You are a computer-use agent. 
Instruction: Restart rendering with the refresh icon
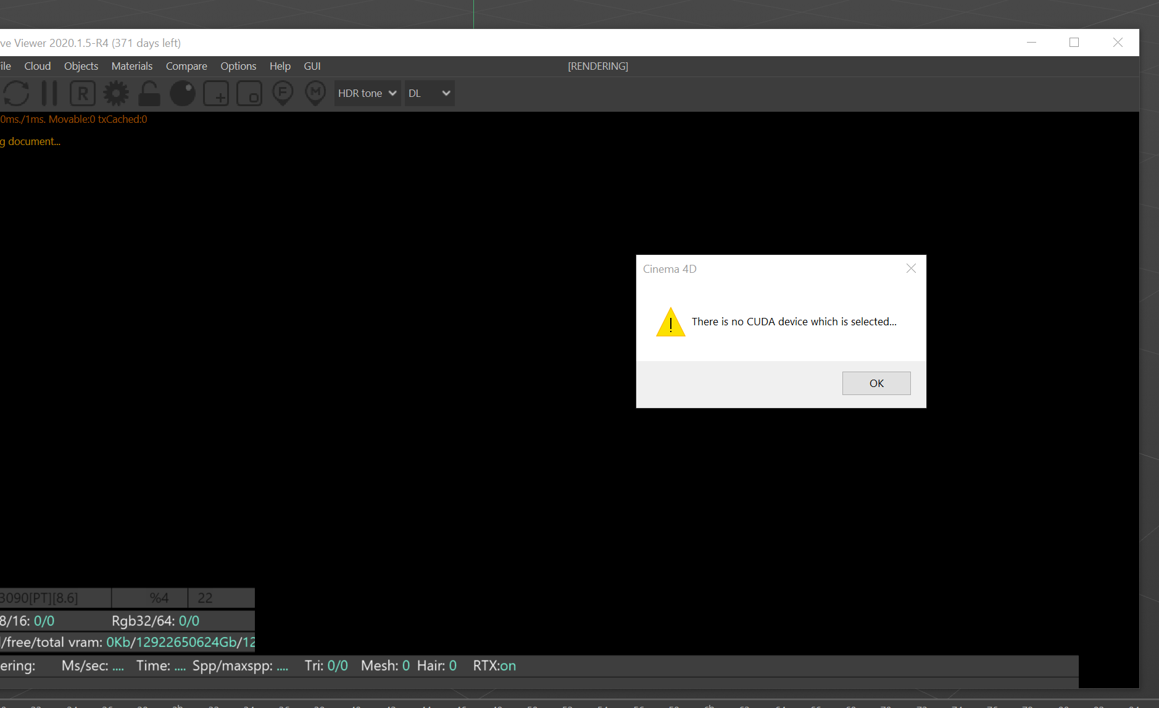click(16, 93)
